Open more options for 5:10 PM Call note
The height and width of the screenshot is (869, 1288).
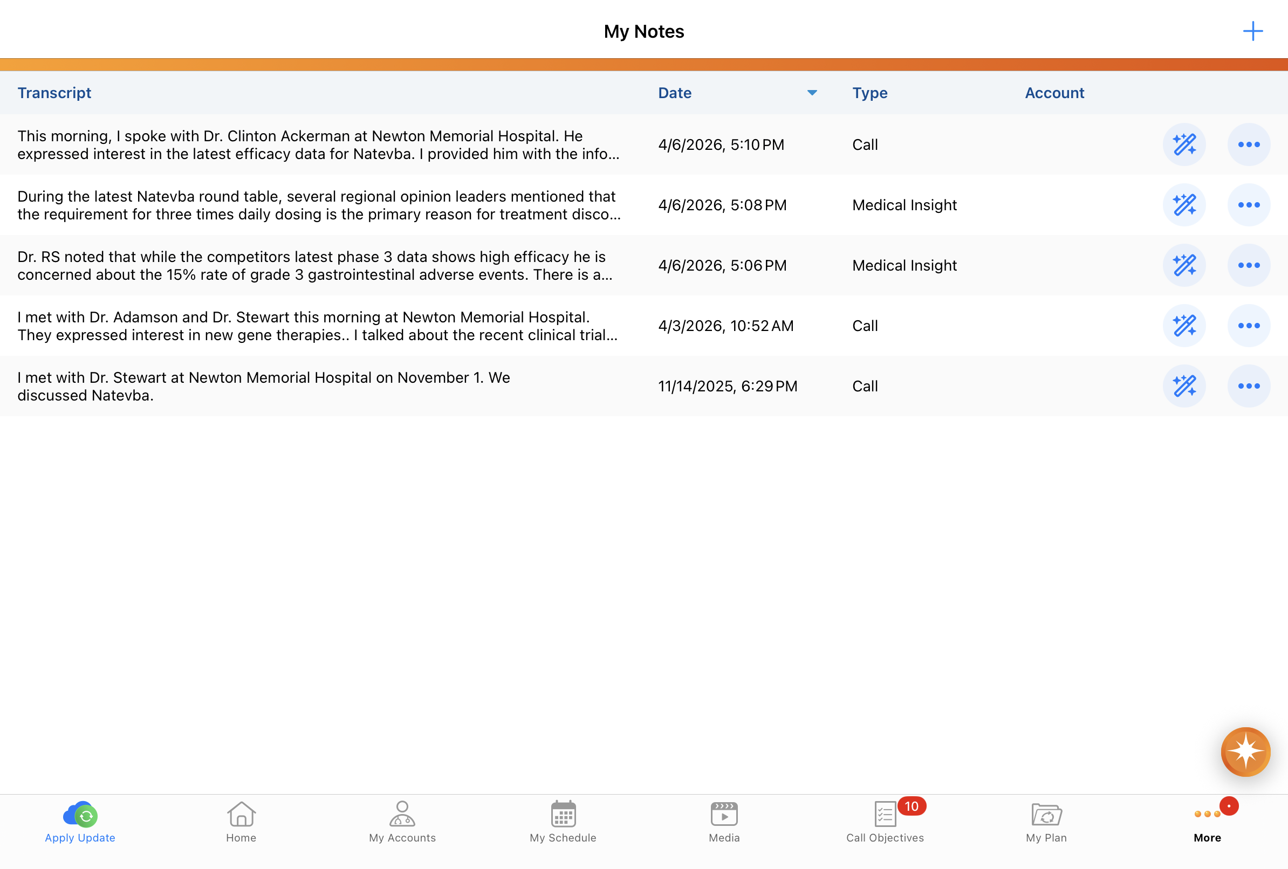[x=1248, y=144]
